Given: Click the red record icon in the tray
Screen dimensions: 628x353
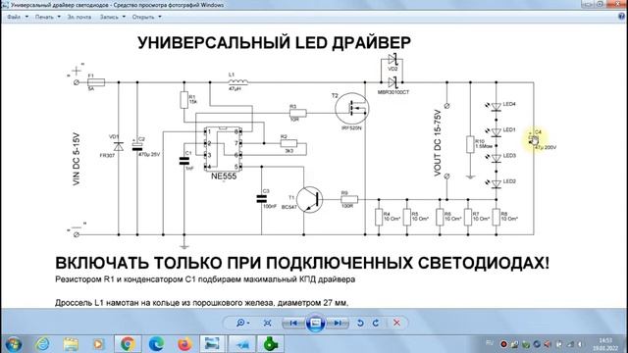Looking at the screenshot, I should click(x=503, y=344).
